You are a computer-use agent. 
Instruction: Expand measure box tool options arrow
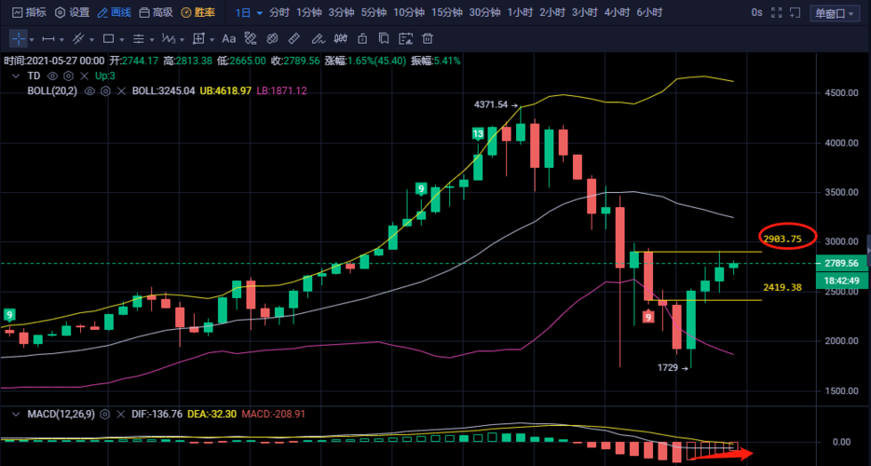[212, 39]
